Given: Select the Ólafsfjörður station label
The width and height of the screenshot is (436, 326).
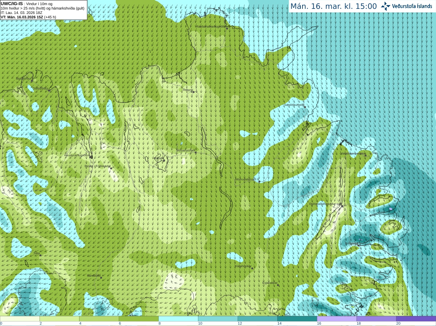Looking at the screenshot, I should point(41,88).
